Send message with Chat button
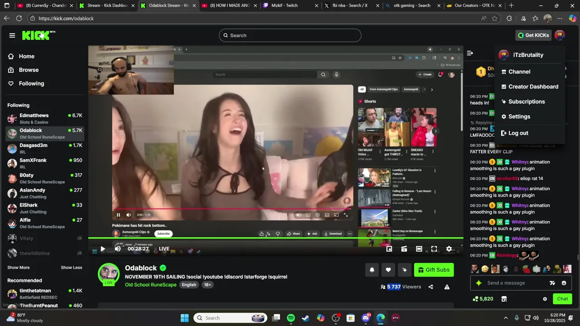The height and width of the screenshot is (326, 580). coord(562,299)
